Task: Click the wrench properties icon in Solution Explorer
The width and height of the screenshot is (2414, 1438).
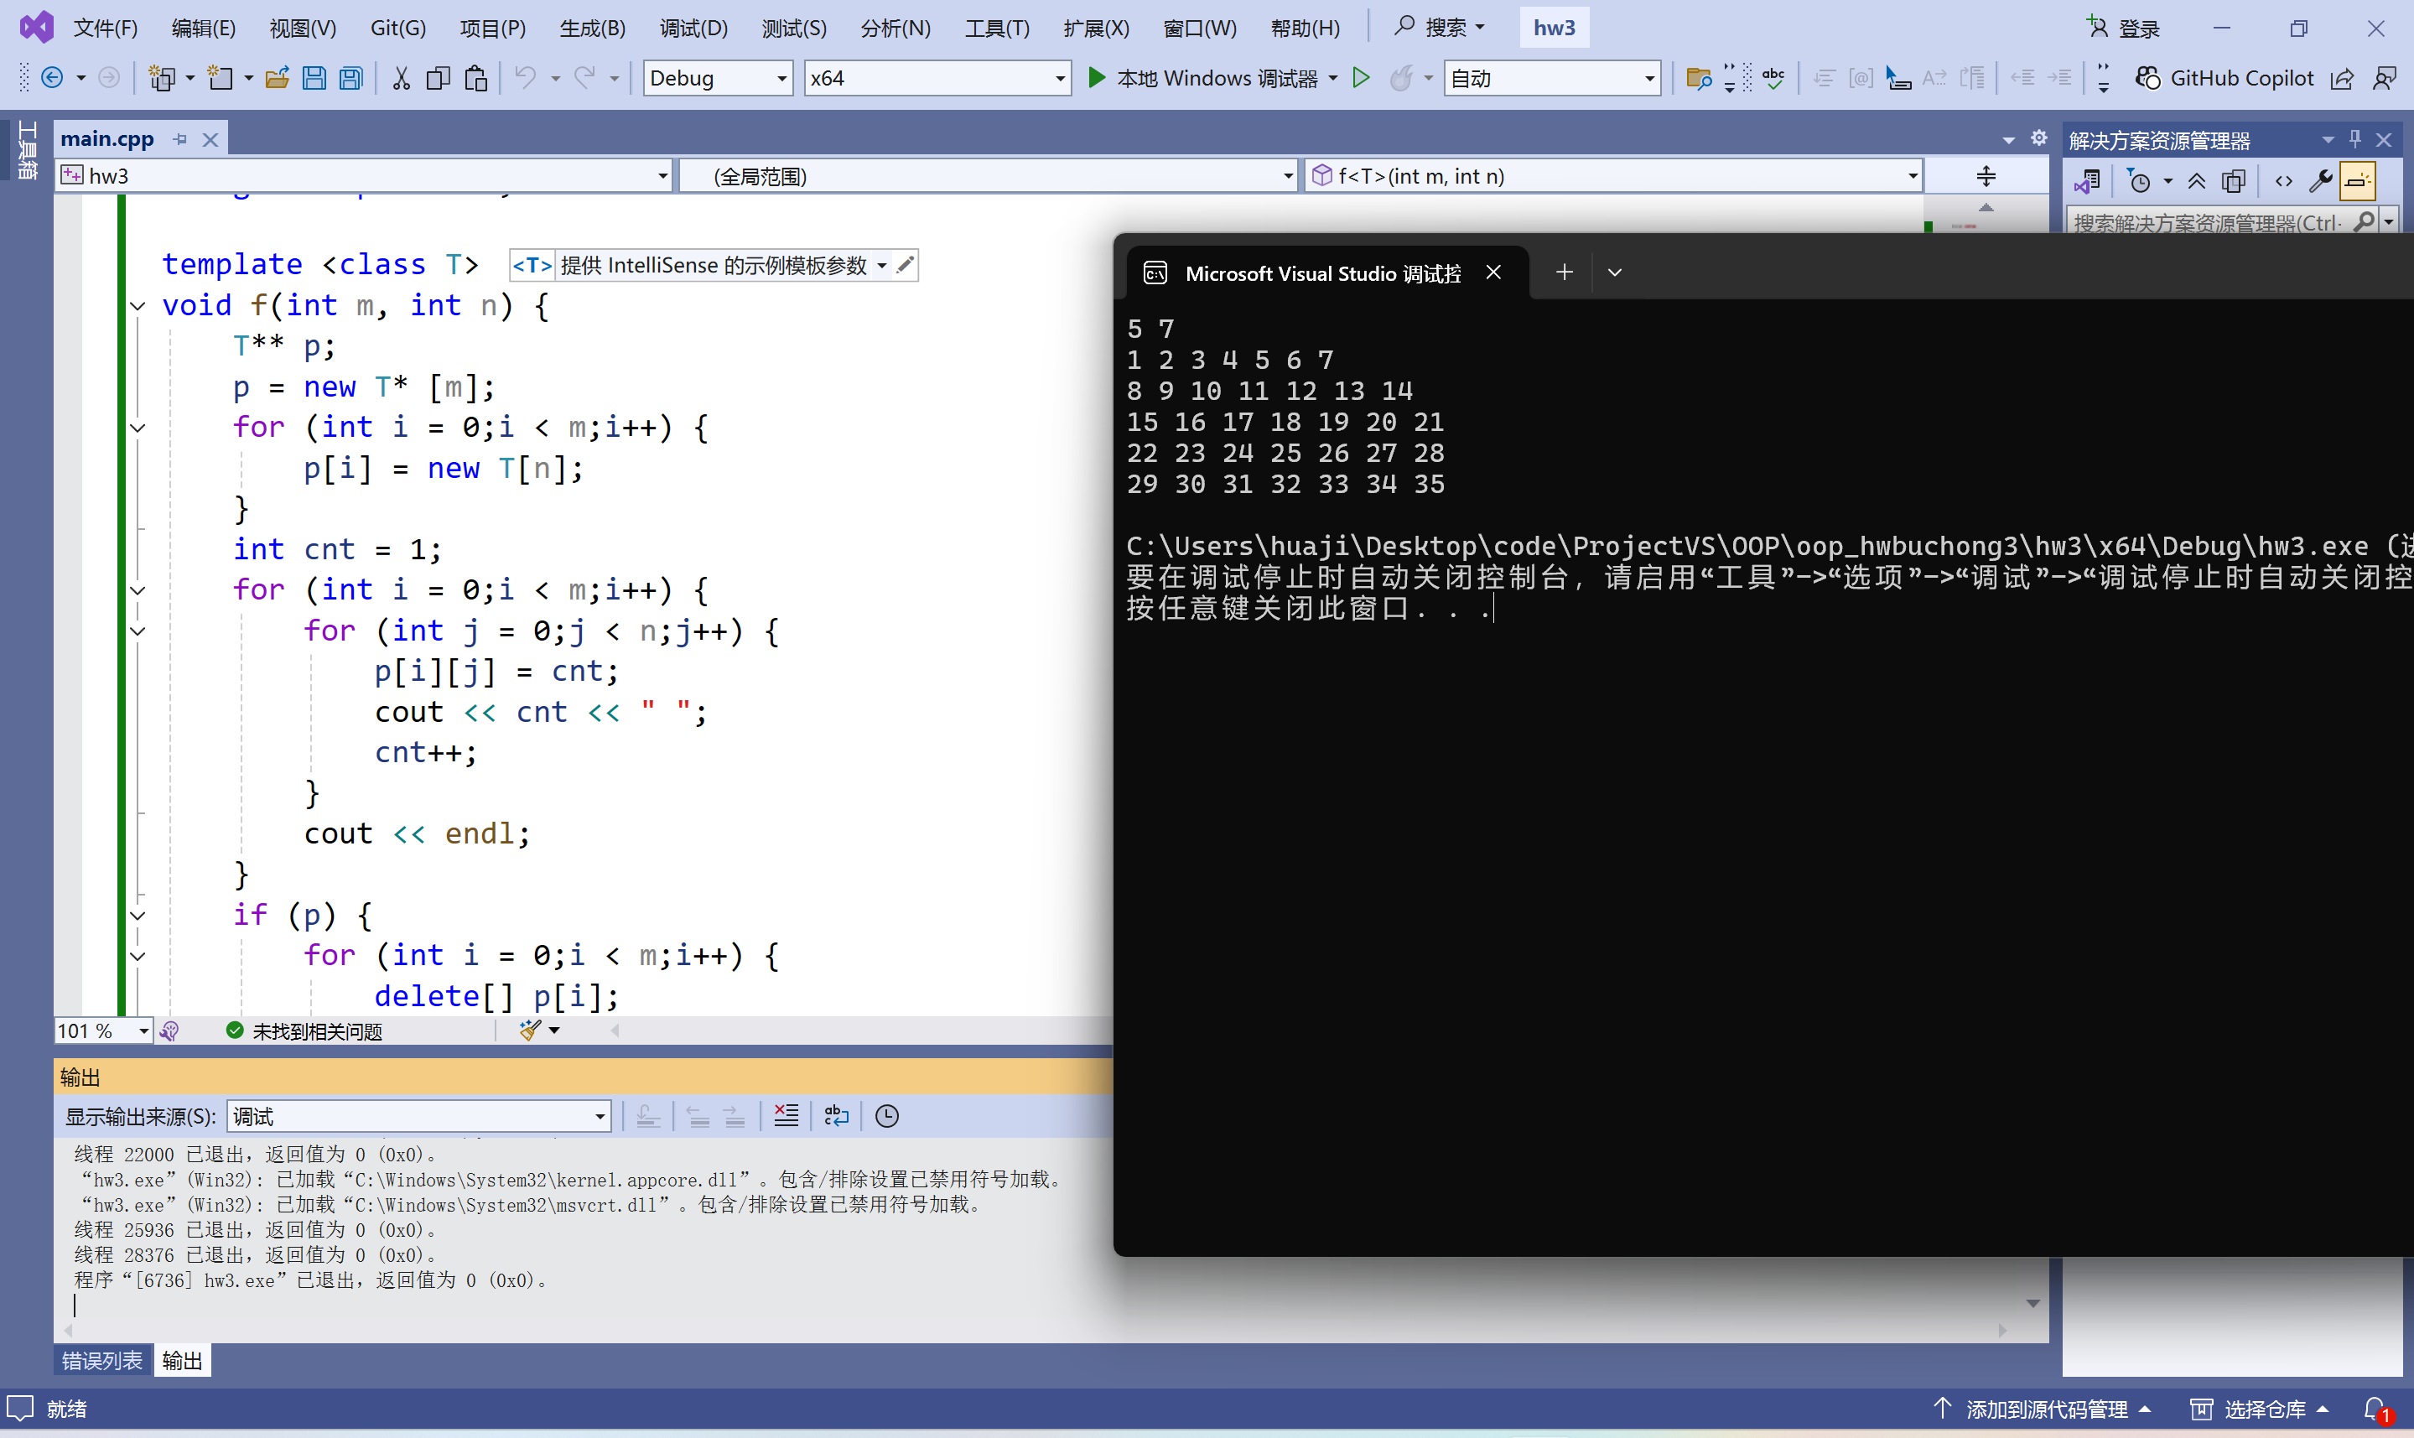Action: [2320, 181]
